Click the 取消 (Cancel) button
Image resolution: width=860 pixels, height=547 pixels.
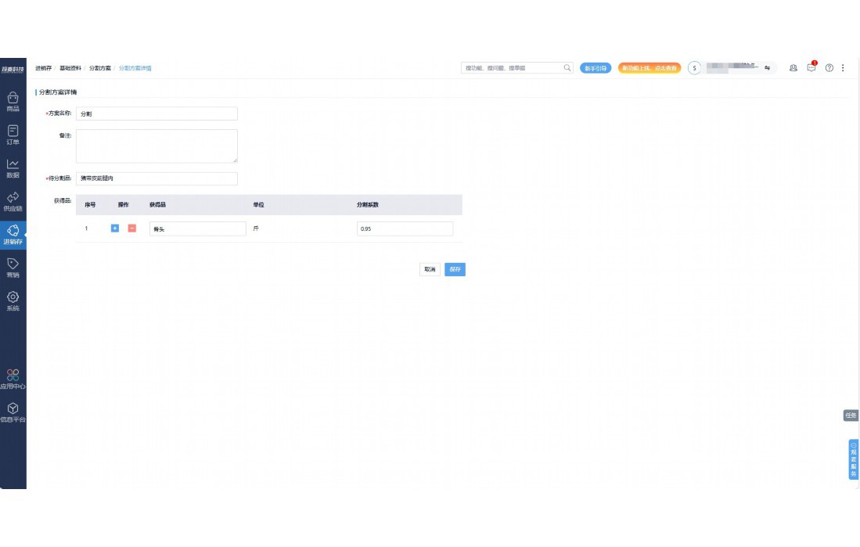[430, 269]
